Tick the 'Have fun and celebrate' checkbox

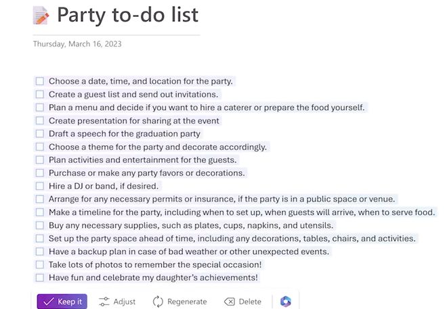click(x=40, y=278)
